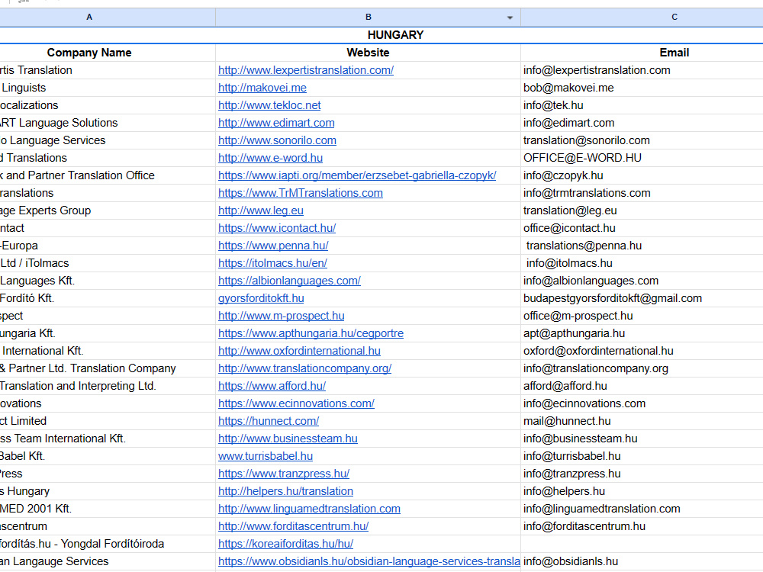Select cell OFFICE@E-WORD.HU
This screenshot has width=763, height=572.
click(x=642, y=158)
